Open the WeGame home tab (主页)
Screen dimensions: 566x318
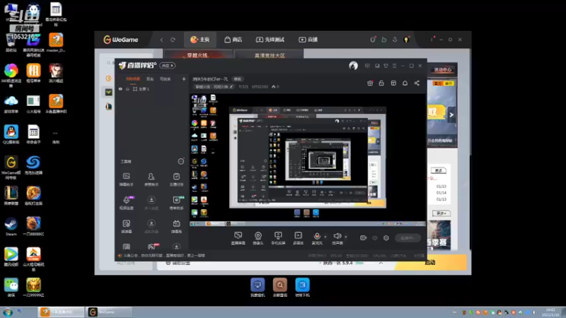200,40
